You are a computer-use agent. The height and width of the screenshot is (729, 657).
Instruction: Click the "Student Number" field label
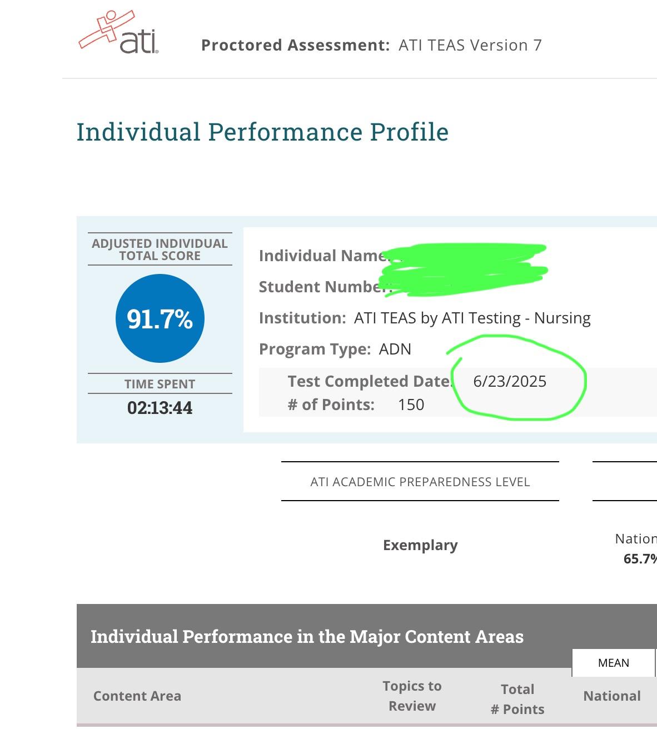[325, 287]
